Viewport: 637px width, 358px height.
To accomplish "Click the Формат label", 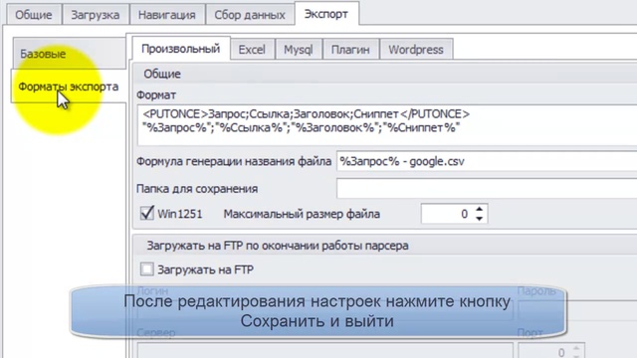I will click(156, 95).
